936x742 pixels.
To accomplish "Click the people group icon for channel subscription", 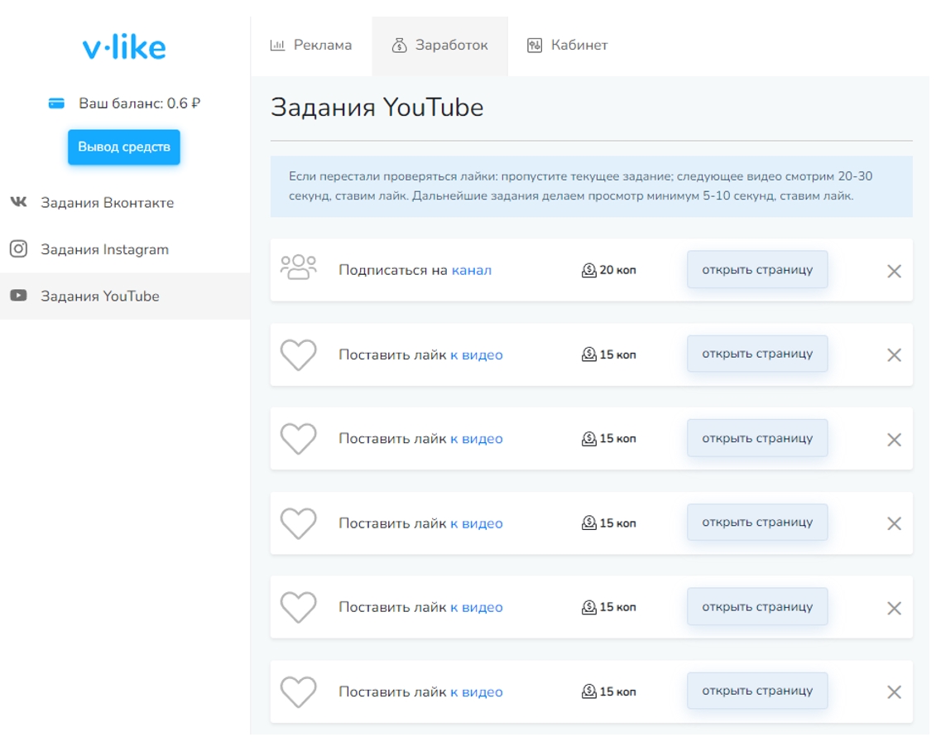I will (x=299, y=267).
